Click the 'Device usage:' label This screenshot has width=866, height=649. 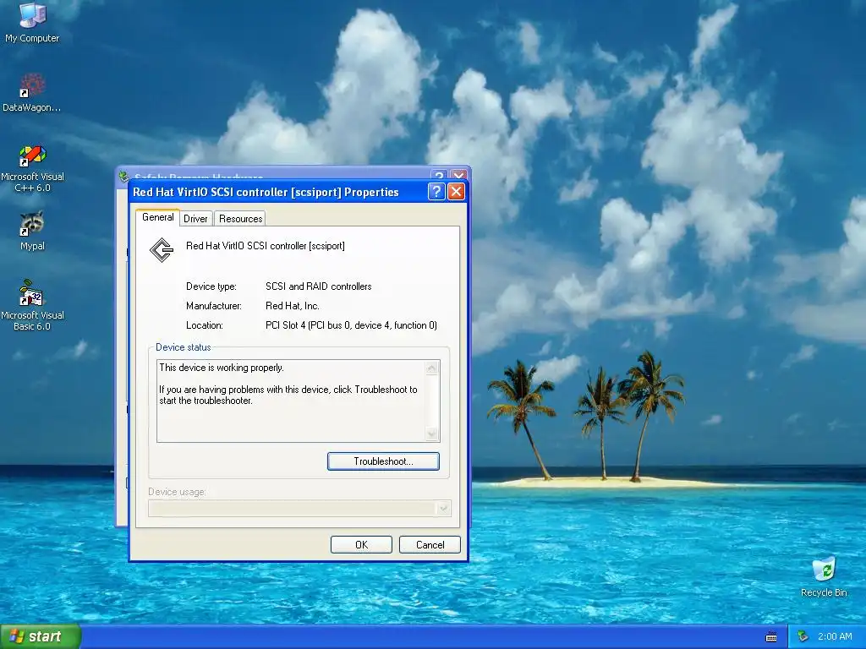(x=177, y=492)
